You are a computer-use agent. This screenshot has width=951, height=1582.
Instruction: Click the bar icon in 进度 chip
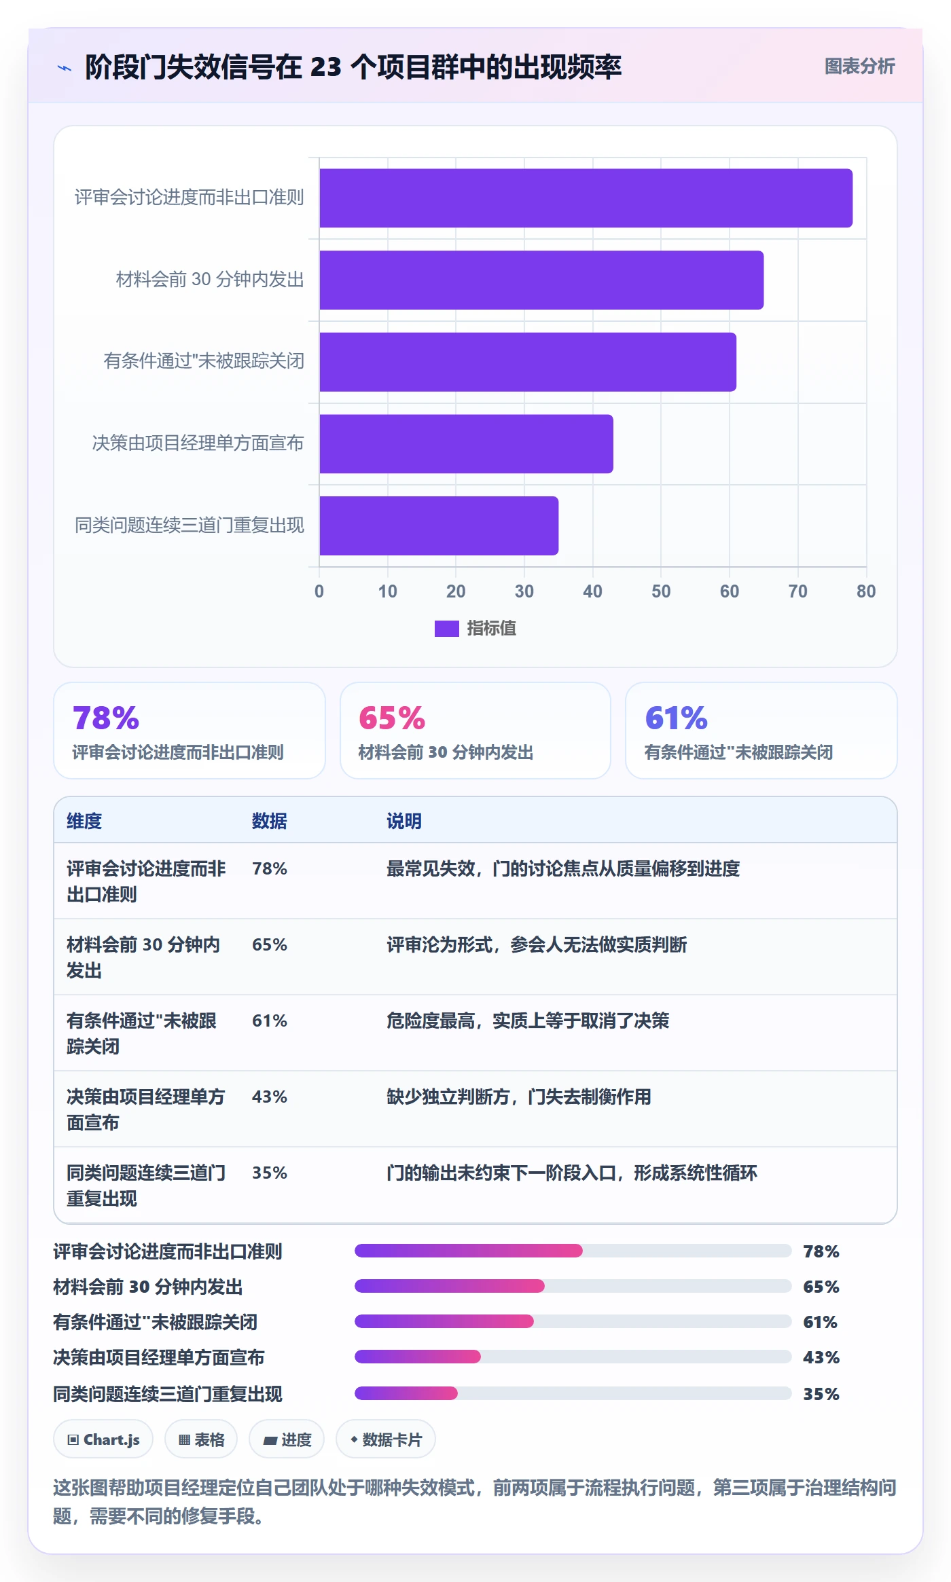[270, 1441]
